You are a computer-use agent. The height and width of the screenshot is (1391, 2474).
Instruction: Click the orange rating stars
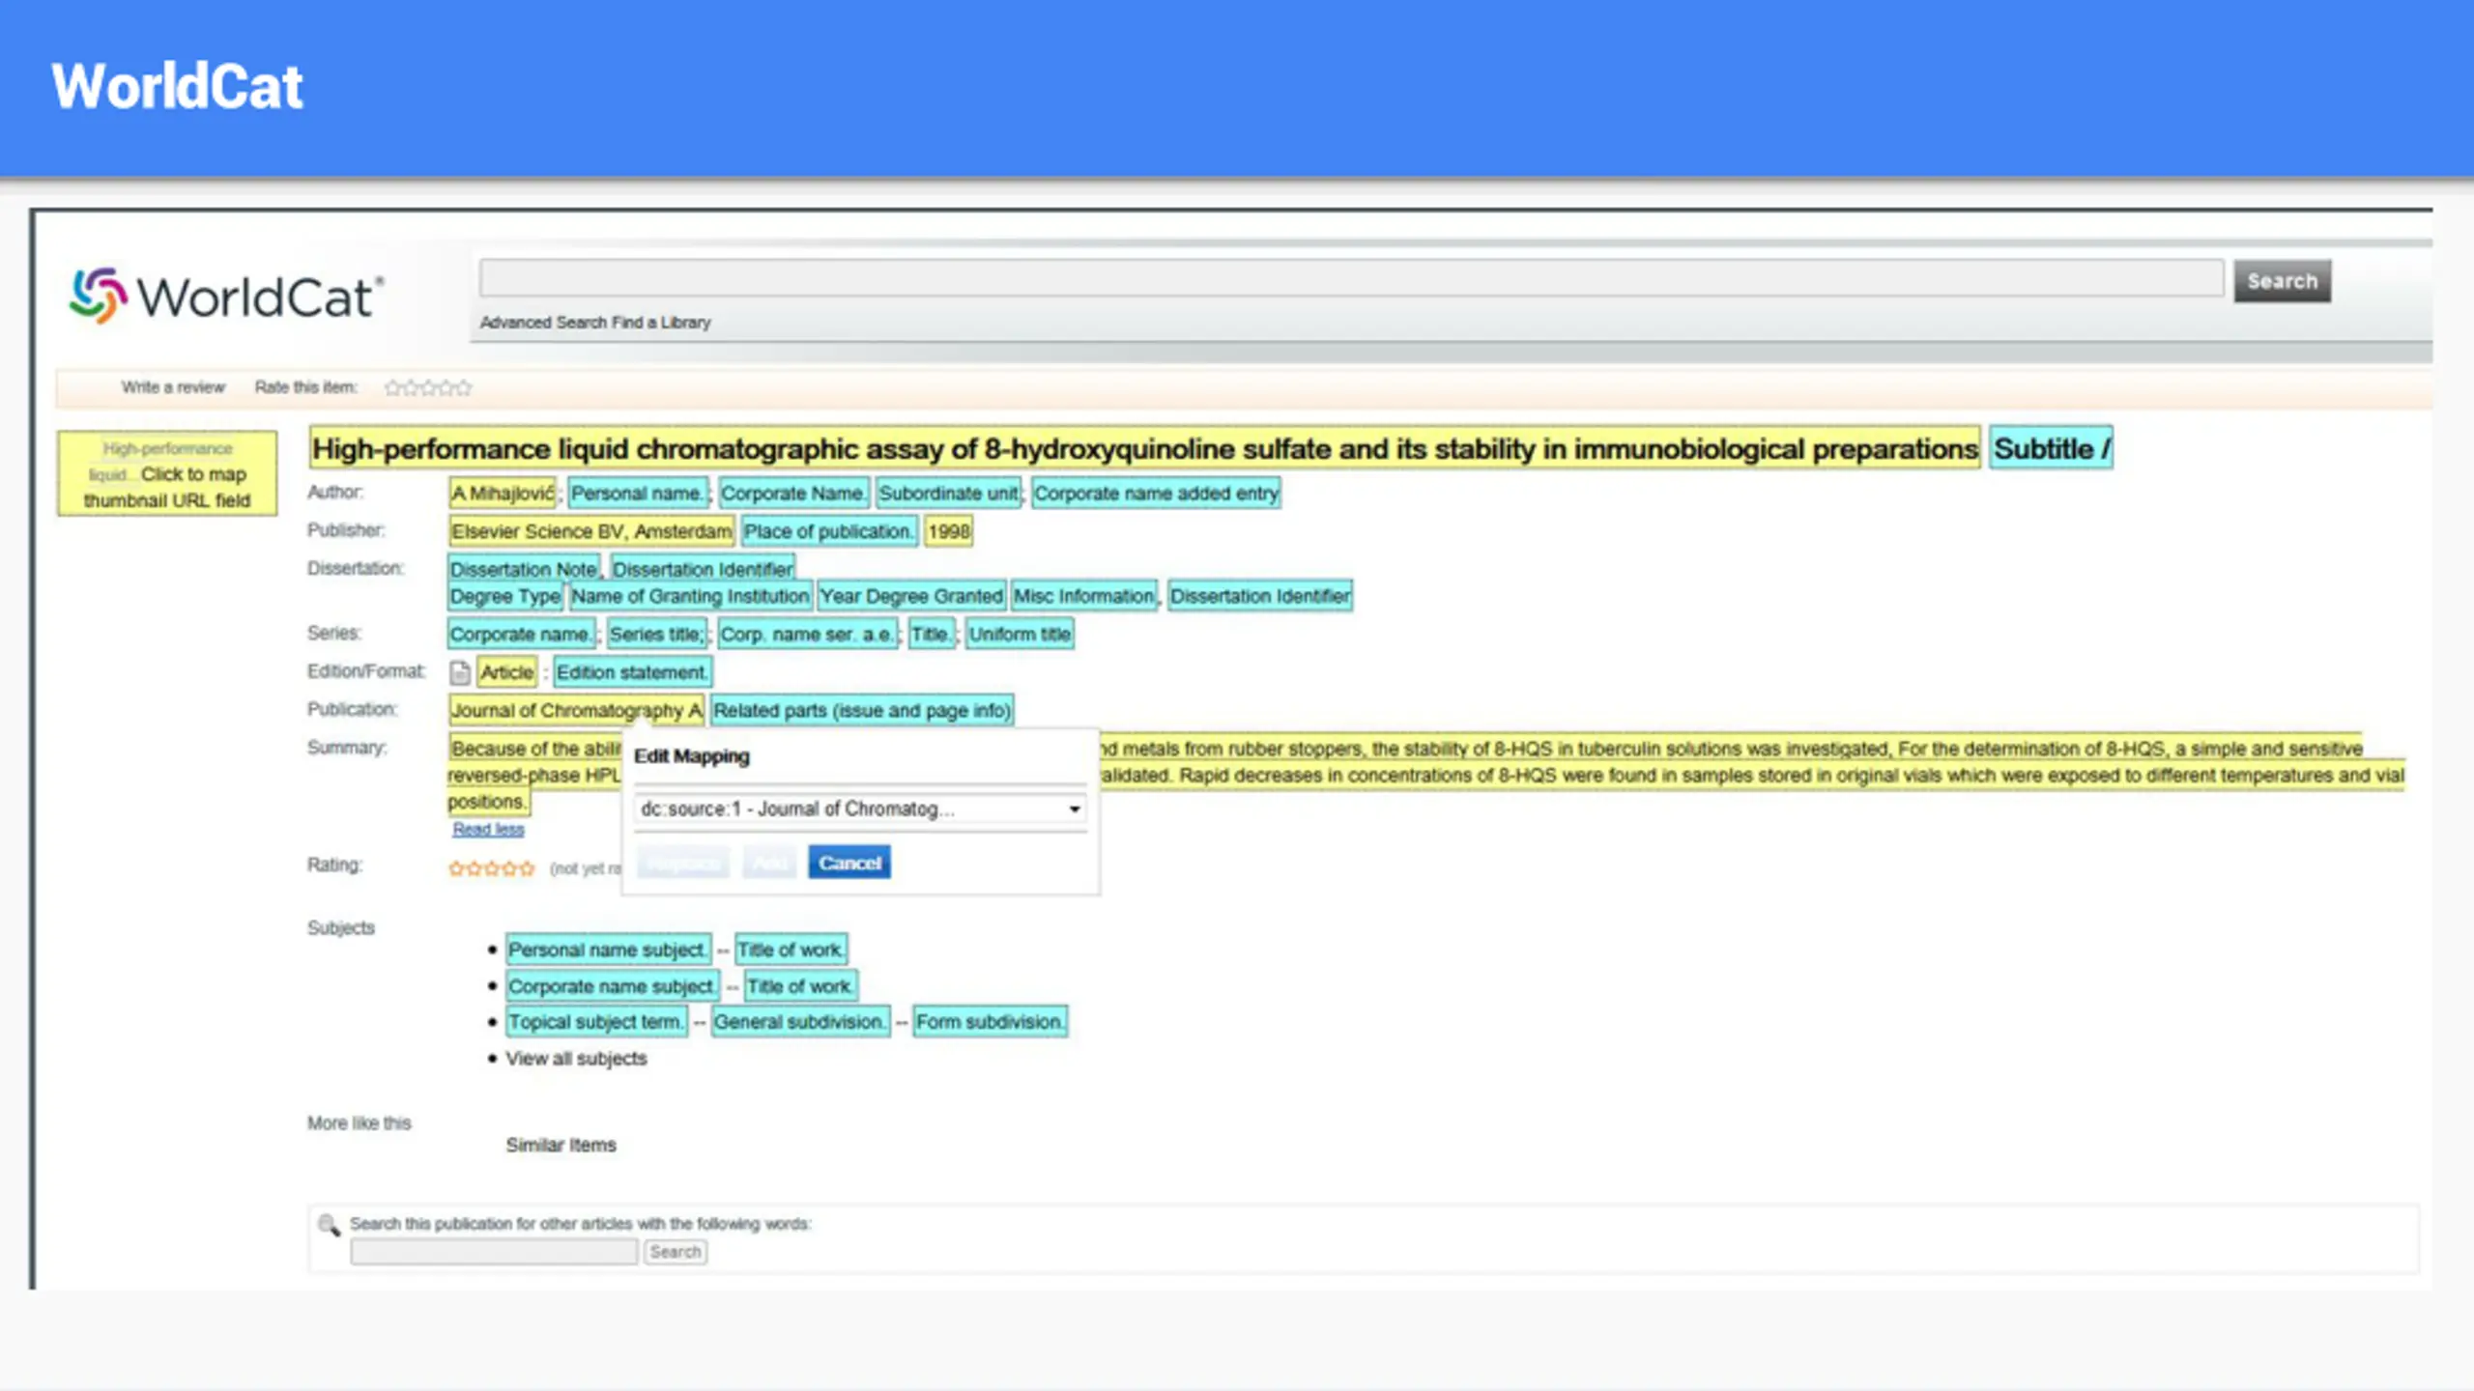click(x=491, y=868)
